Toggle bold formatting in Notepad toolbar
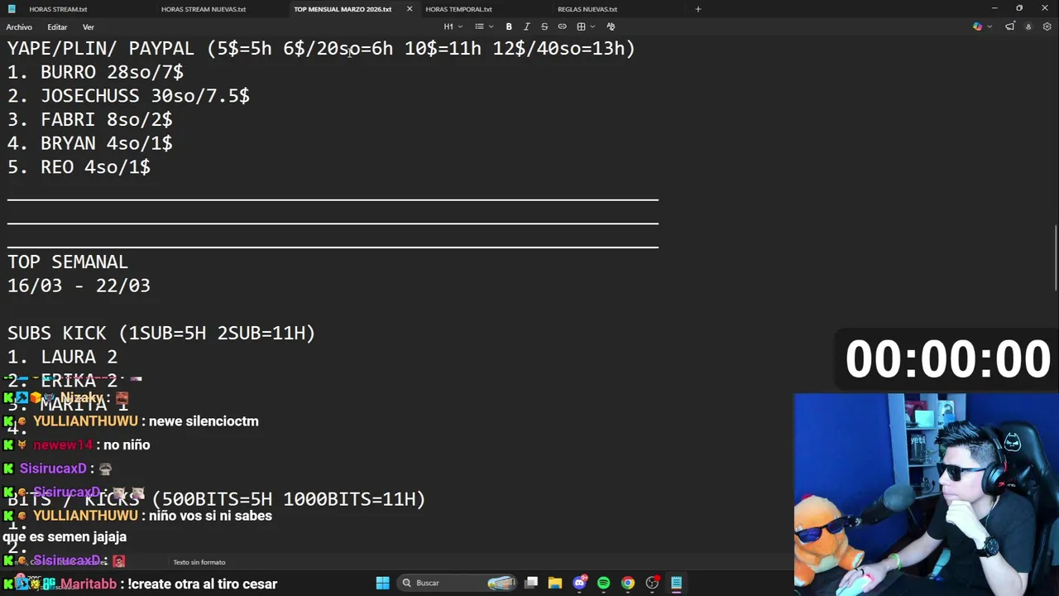This screenshot has width=1059, height=596. [x=509, y=26]
